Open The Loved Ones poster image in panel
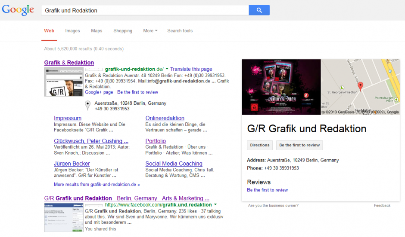The width and height of the screenshot is (405, 237). (x=281, y=87)
